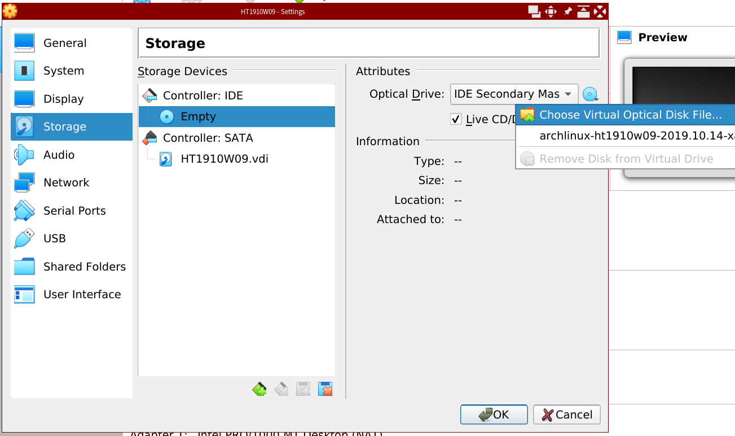Choose Virtual Optical Disk File menu entry
The image size is (735, 436).
coord(630,115)
